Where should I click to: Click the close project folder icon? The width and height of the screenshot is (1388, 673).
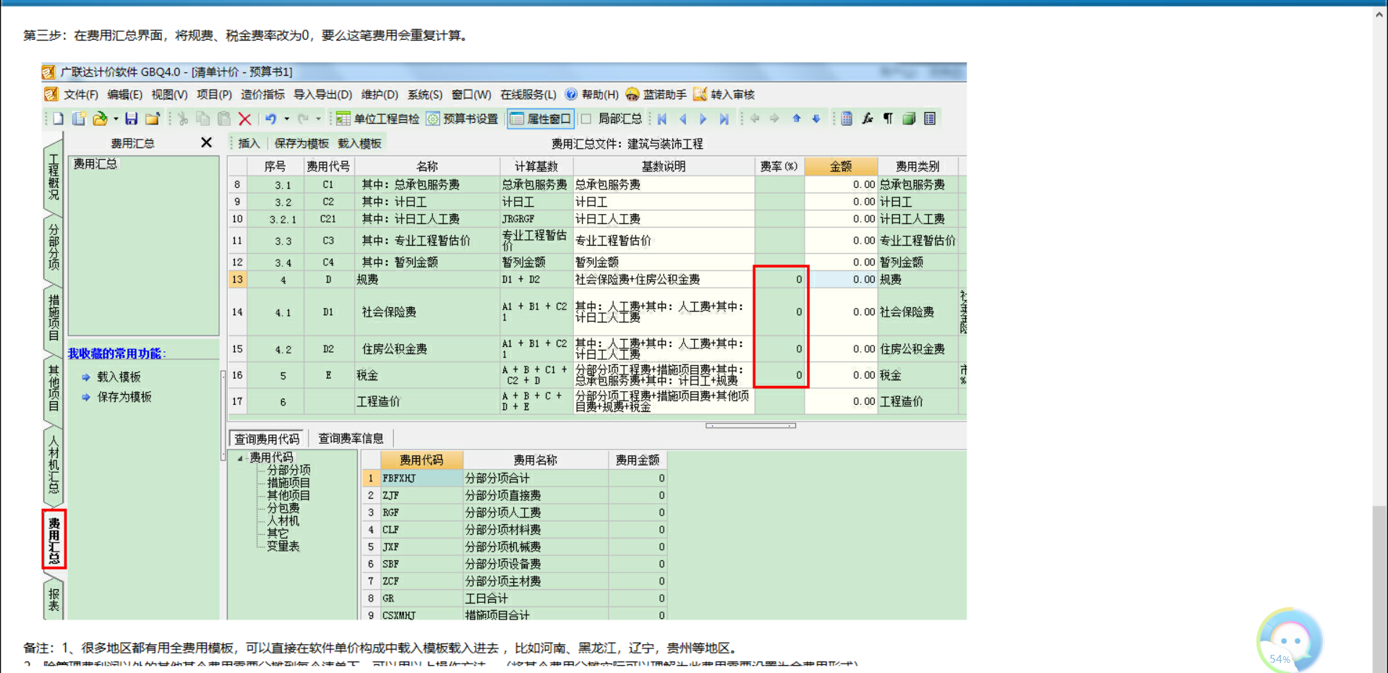[153, 119]
